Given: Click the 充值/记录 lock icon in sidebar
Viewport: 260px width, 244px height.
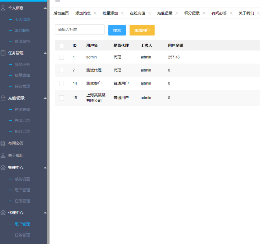Looking at the screenshot, I should click(x=3, y=98).
